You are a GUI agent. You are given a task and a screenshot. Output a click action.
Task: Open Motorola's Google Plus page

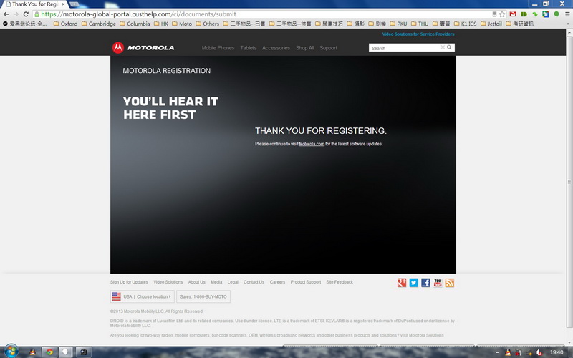pyautogui.click(x=402, y=283)
